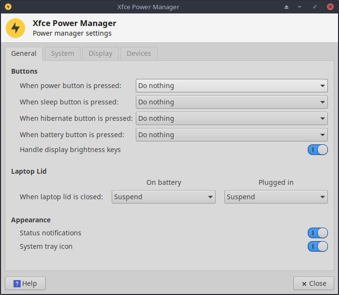Roll up the window using title bar arrow
This screenshot has height=295, width=339.
click(x=287, y=7)
